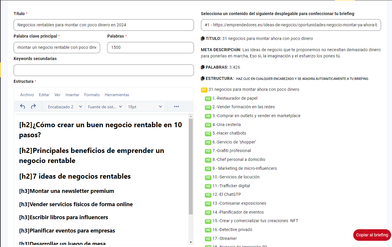
Task: Click the editor scrollbar down arrow
Action: [191, 242]
